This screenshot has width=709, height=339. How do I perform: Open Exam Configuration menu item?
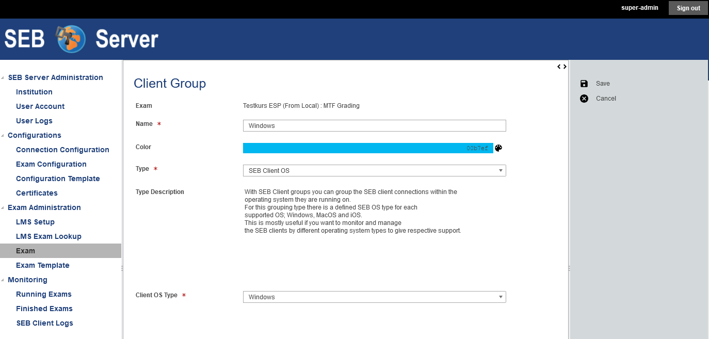pyautogui.click(x=51, y=164)
